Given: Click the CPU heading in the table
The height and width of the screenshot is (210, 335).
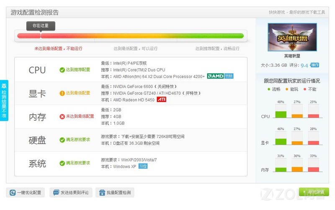Looking at the screenshot, I should 37,70.
